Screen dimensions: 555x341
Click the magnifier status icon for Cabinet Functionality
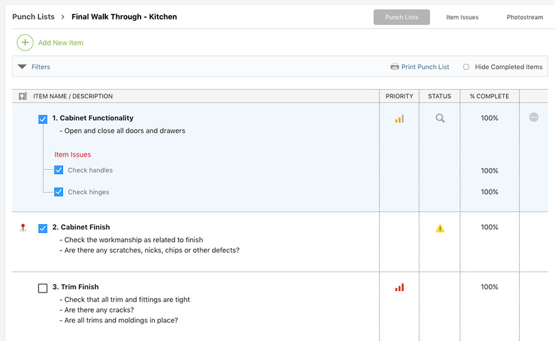(x=440, y=118)
